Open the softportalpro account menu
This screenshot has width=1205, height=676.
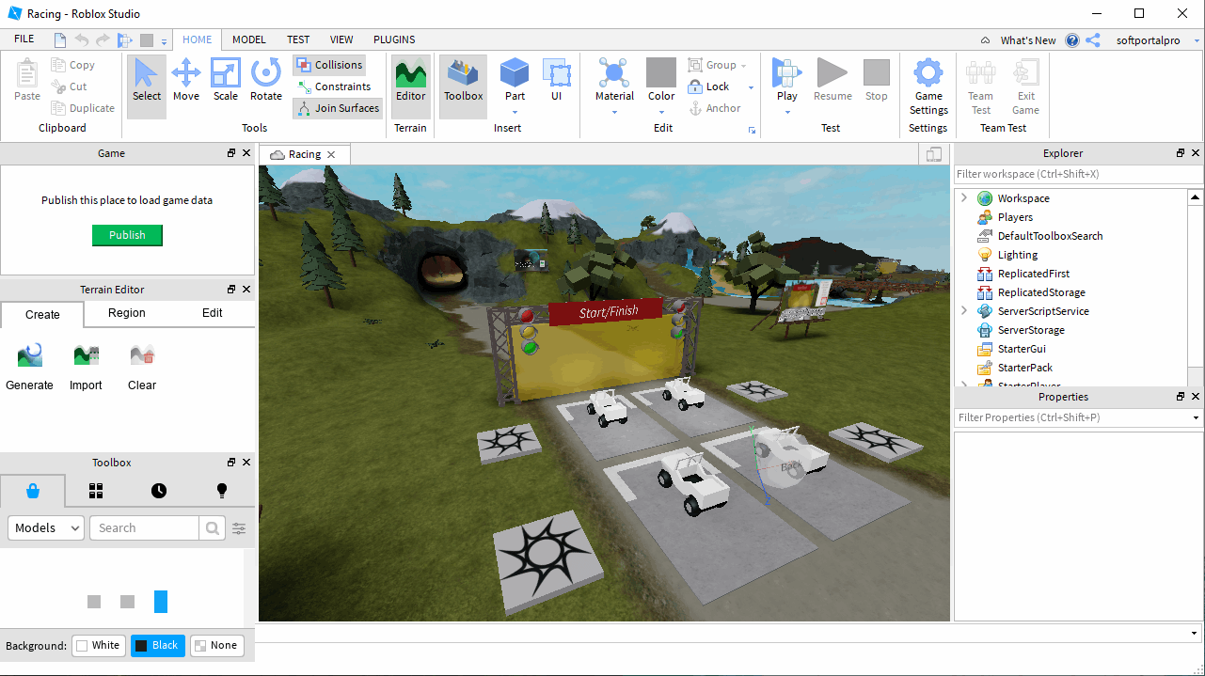coord(1156,40)
